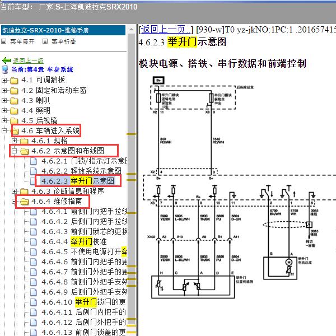Click the folder icon of 4.6.1 规格
Screen dimensions: 336x336
pos(24,141)
